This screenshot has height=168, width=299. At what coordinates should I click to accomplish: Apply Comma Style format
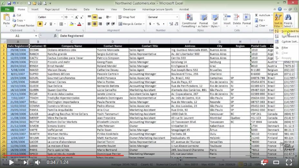pyautogui.click(x=163, y=24)
